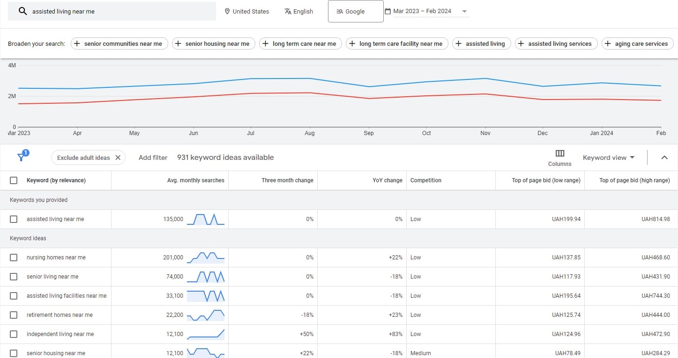Check the box for assisted living facilities near me
678x358 pixels.
[14, 296]
